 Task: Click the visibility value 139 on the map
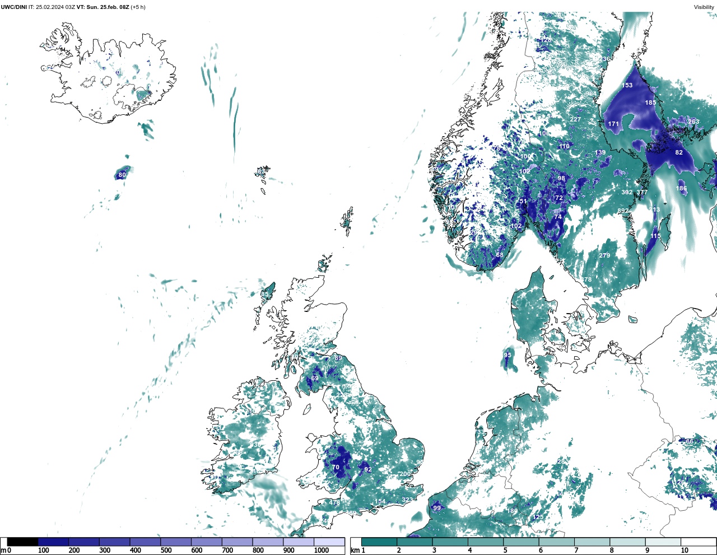click(600, 152)
